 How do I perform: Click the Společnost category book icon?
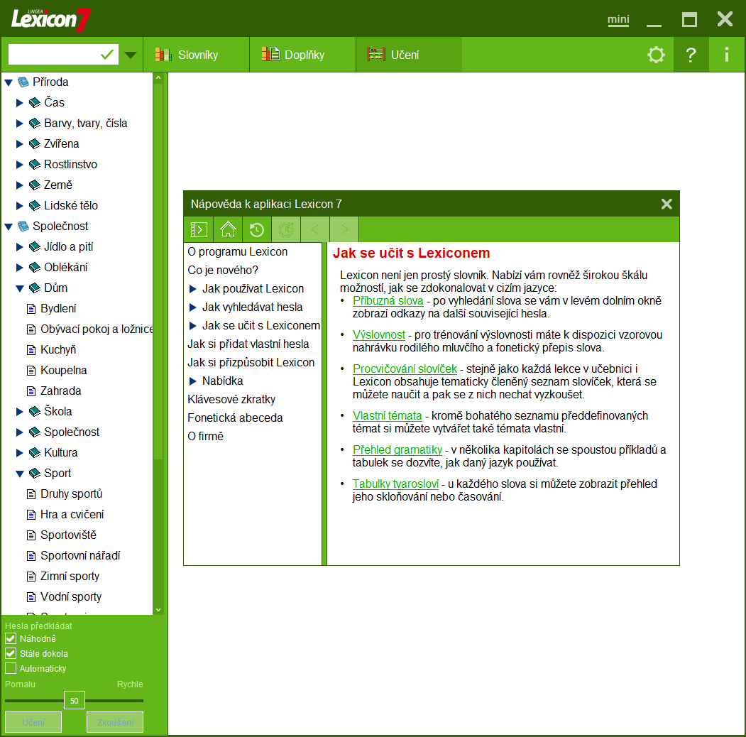(23, 226)
